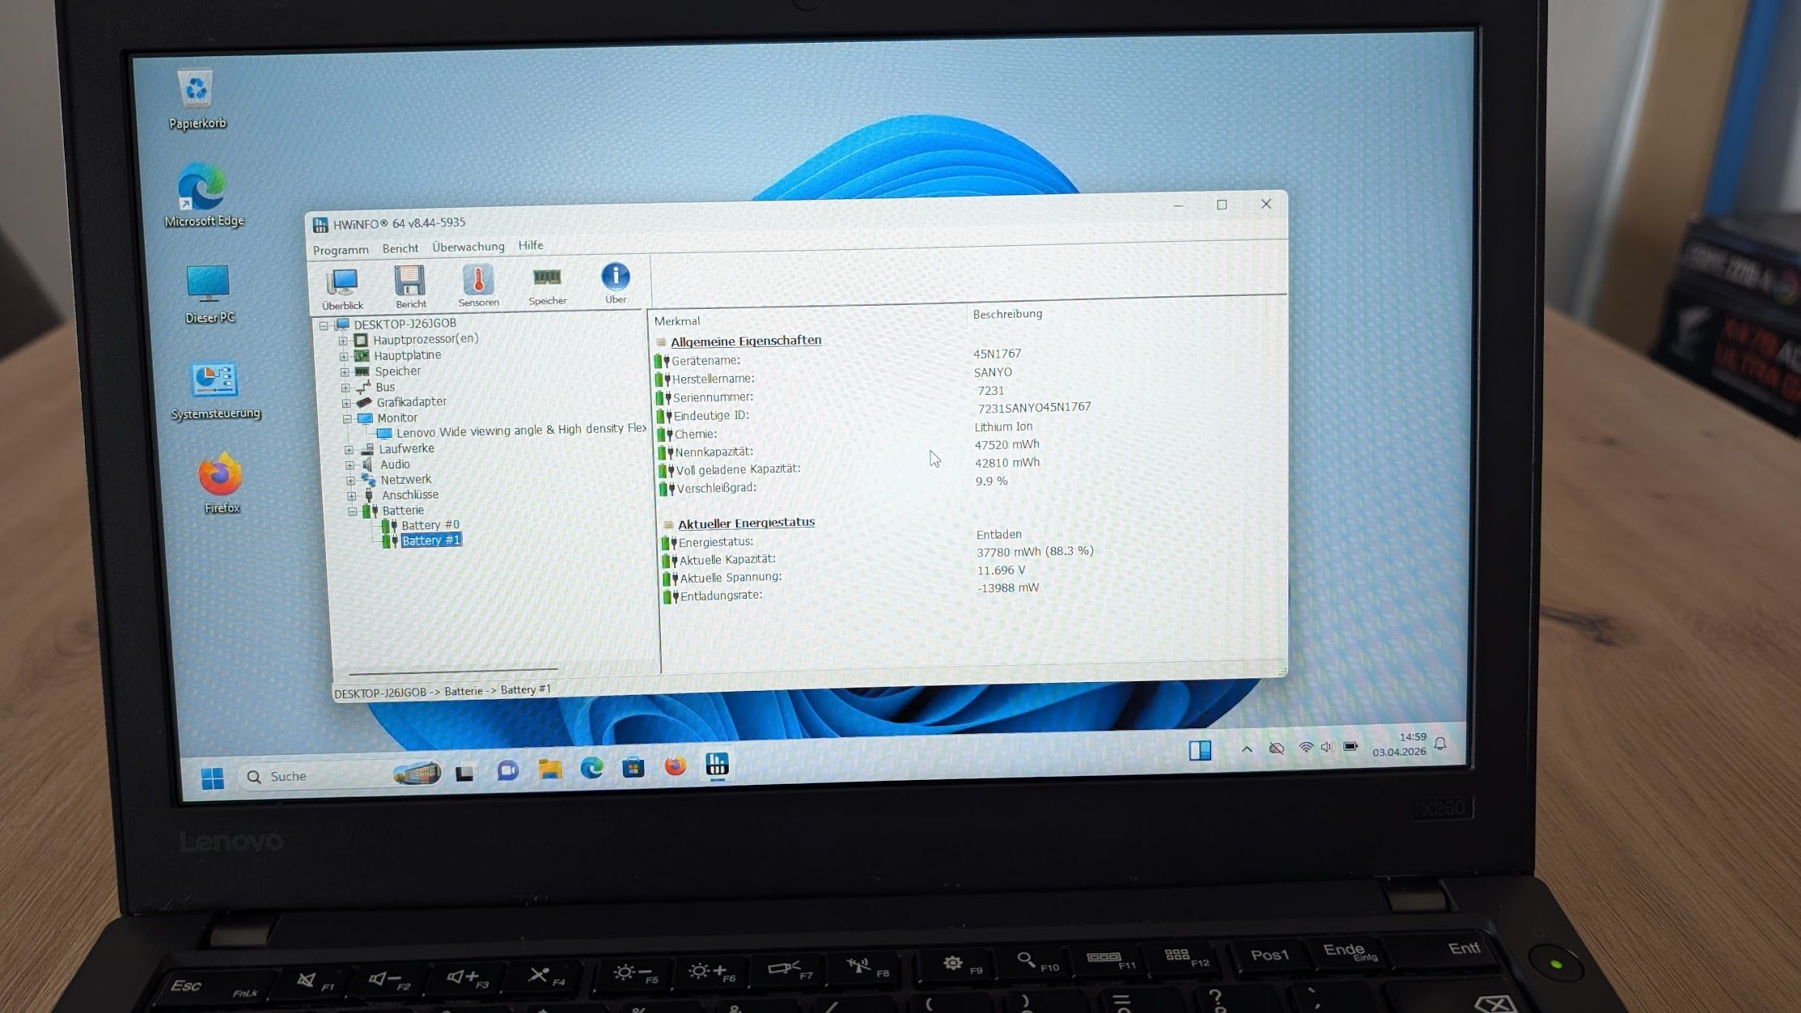The width and height of the screenshot is (1801, 1013).
Task: Open the Überblick summary toolbar icon
Action: [342, 289]
